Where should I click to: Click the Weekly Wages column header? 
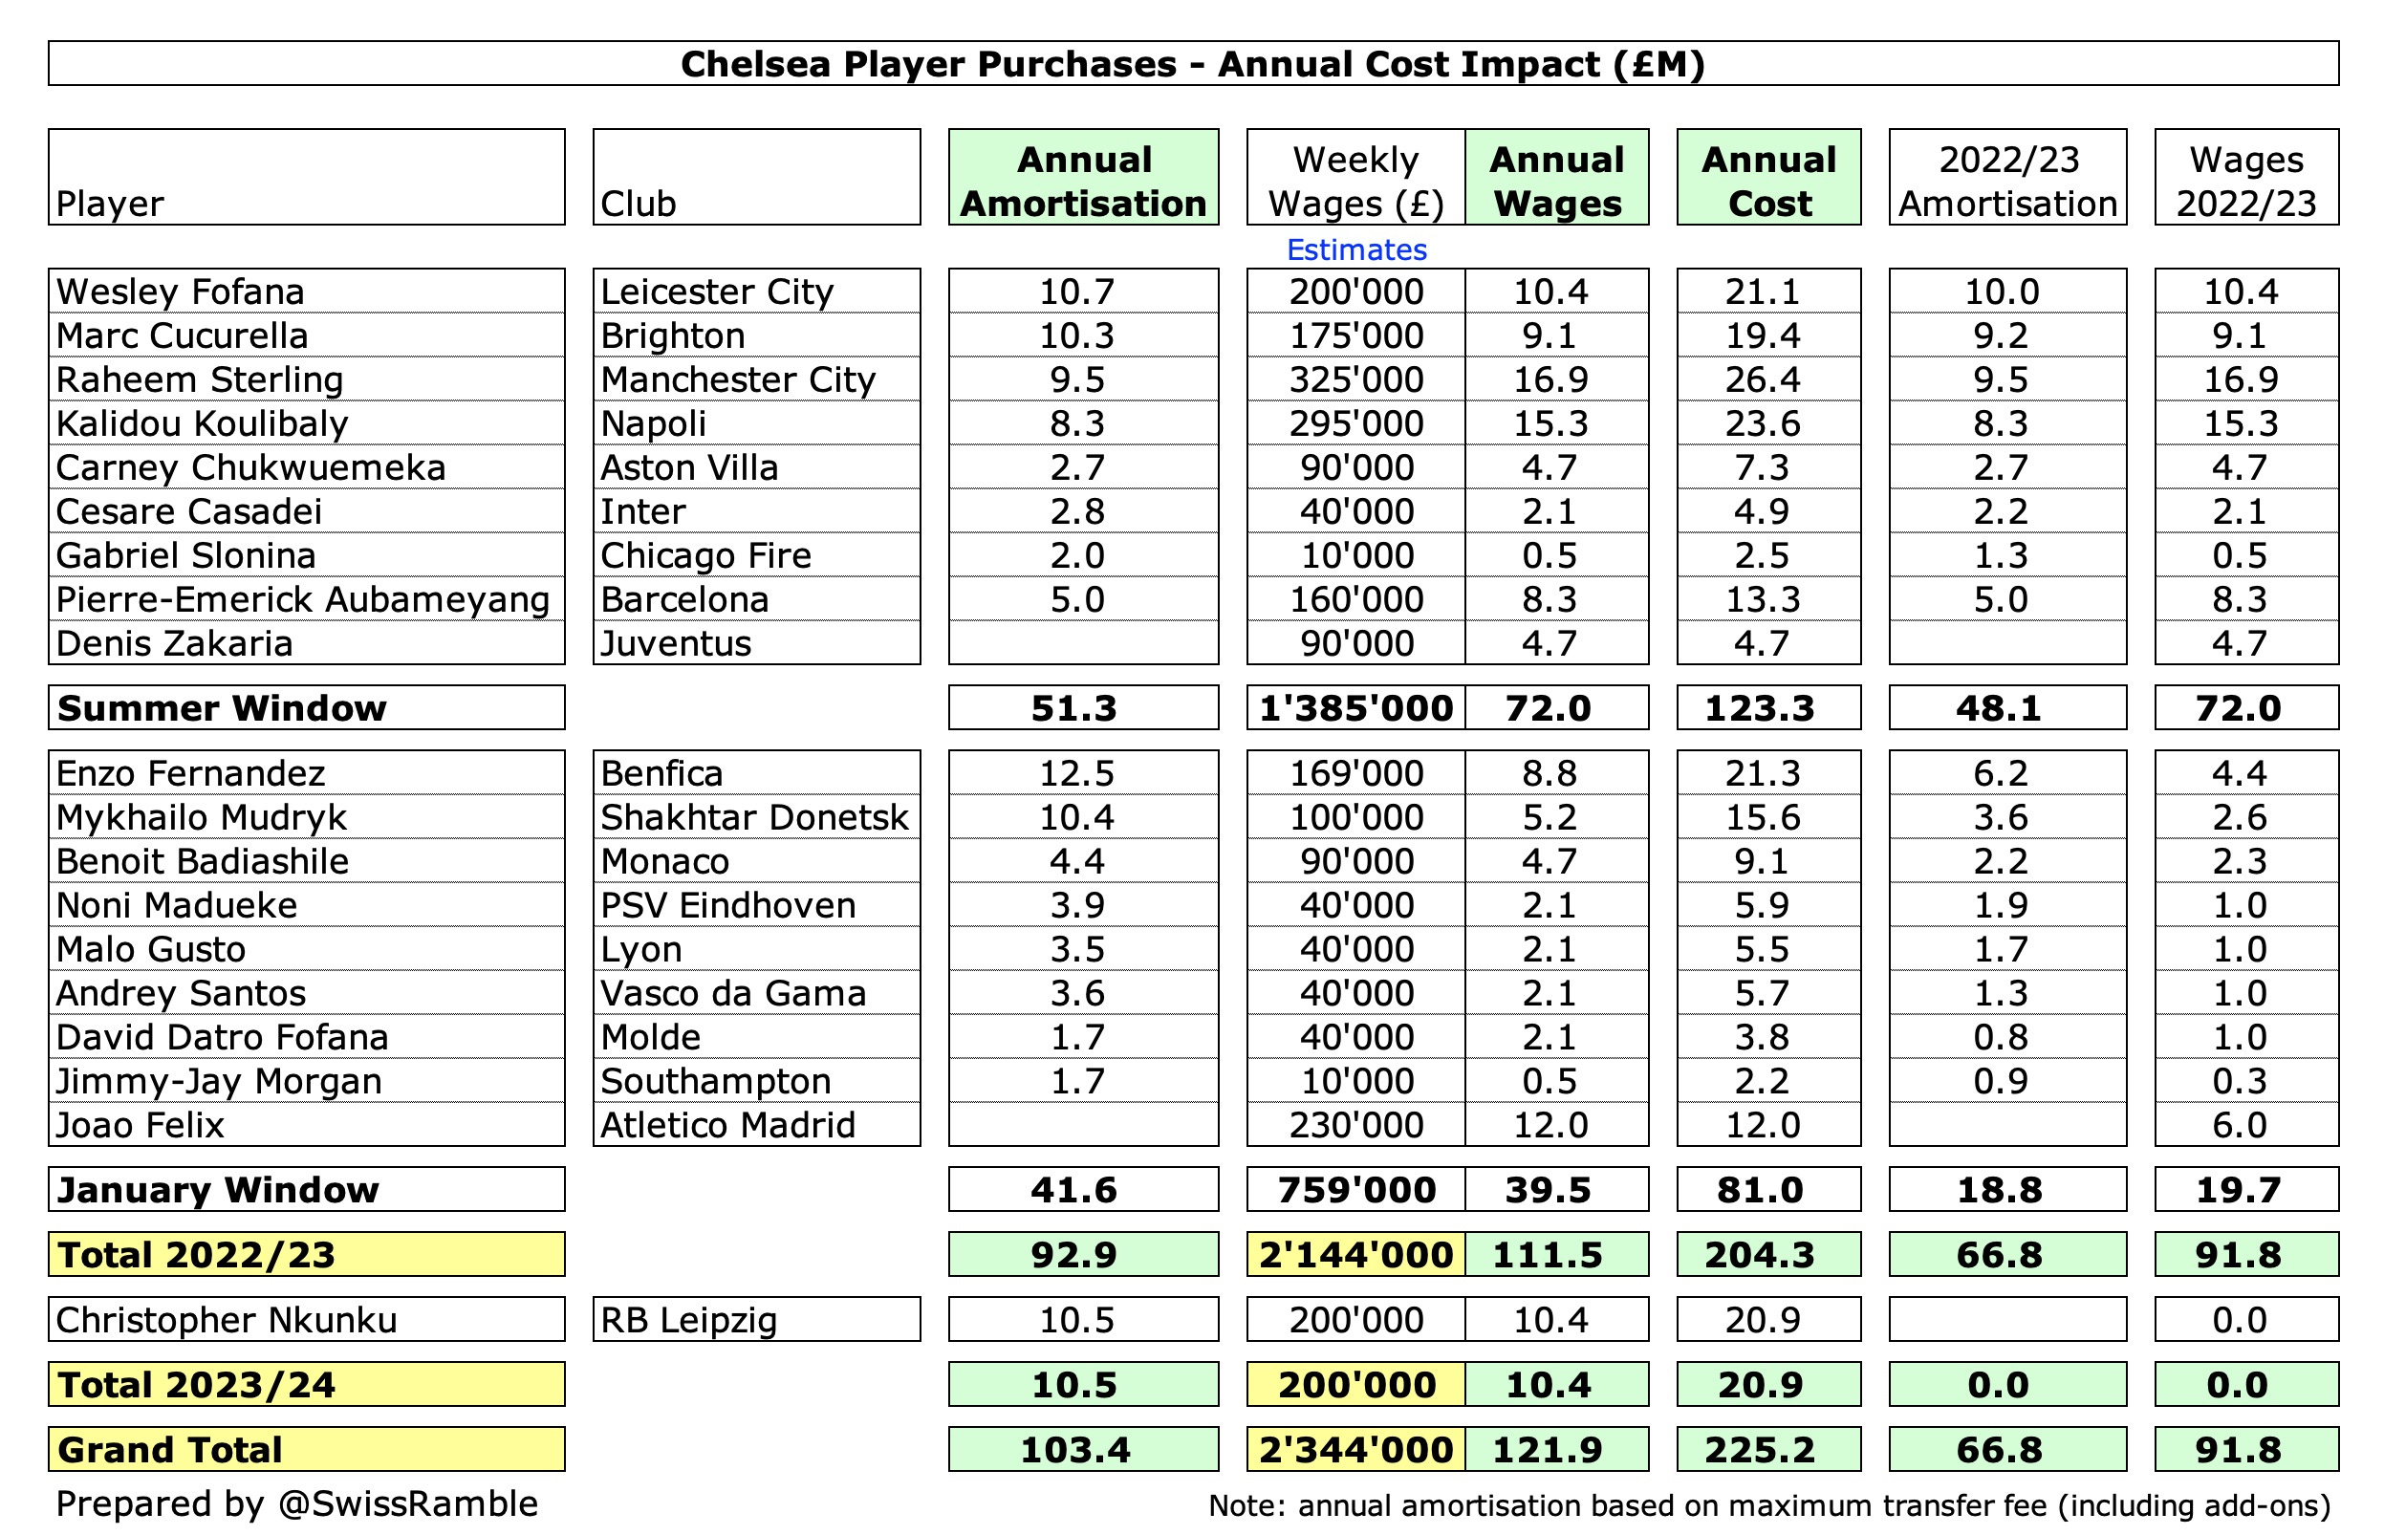click(1355, 180)
